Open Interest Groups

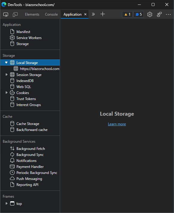pos(28,105)
